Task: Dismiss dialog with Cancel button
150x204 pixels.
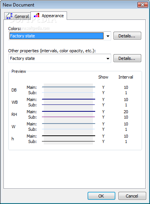Action: coord(132,196)
